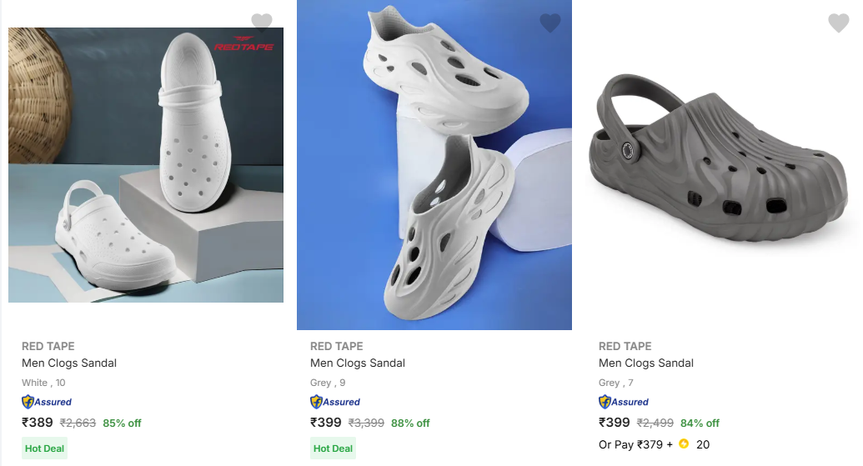Open Men Clogs Sandal Grey size 7 link

pos(646,363)
